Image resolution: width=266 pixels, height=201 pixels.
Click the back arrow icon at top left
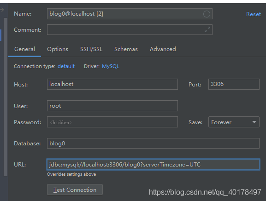pyautogui.click(x=2, y=10)
